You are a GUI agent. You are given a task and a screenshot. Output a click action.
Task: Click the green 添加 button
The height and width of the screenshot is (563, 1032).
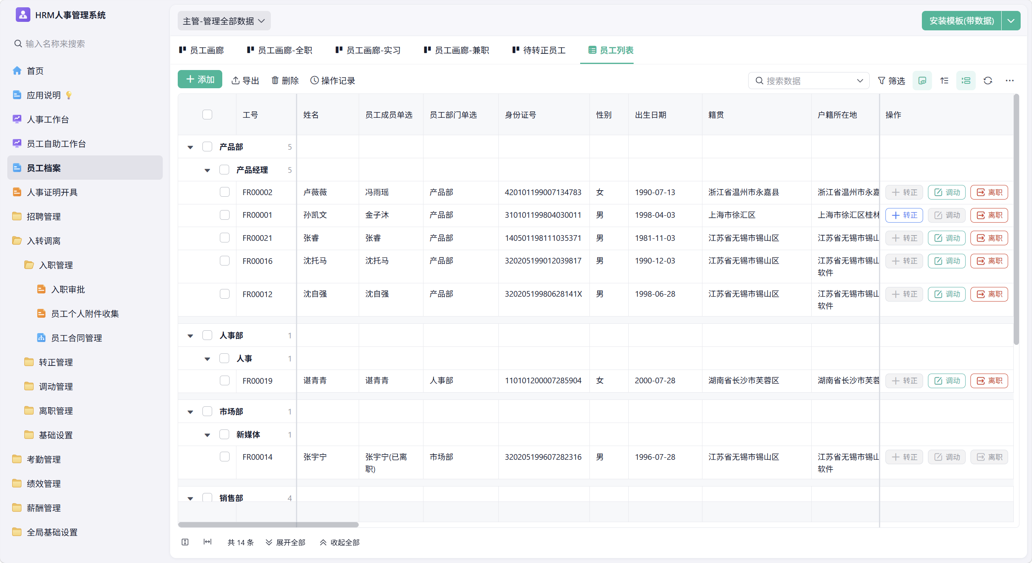200,79
